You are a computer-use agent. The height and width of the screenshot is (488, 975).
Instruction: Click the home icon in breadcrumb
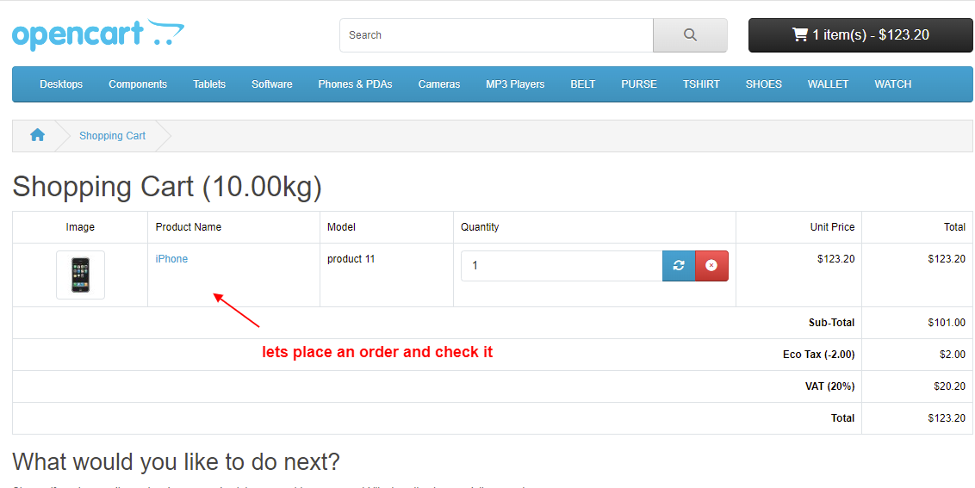tap(37, 135)
